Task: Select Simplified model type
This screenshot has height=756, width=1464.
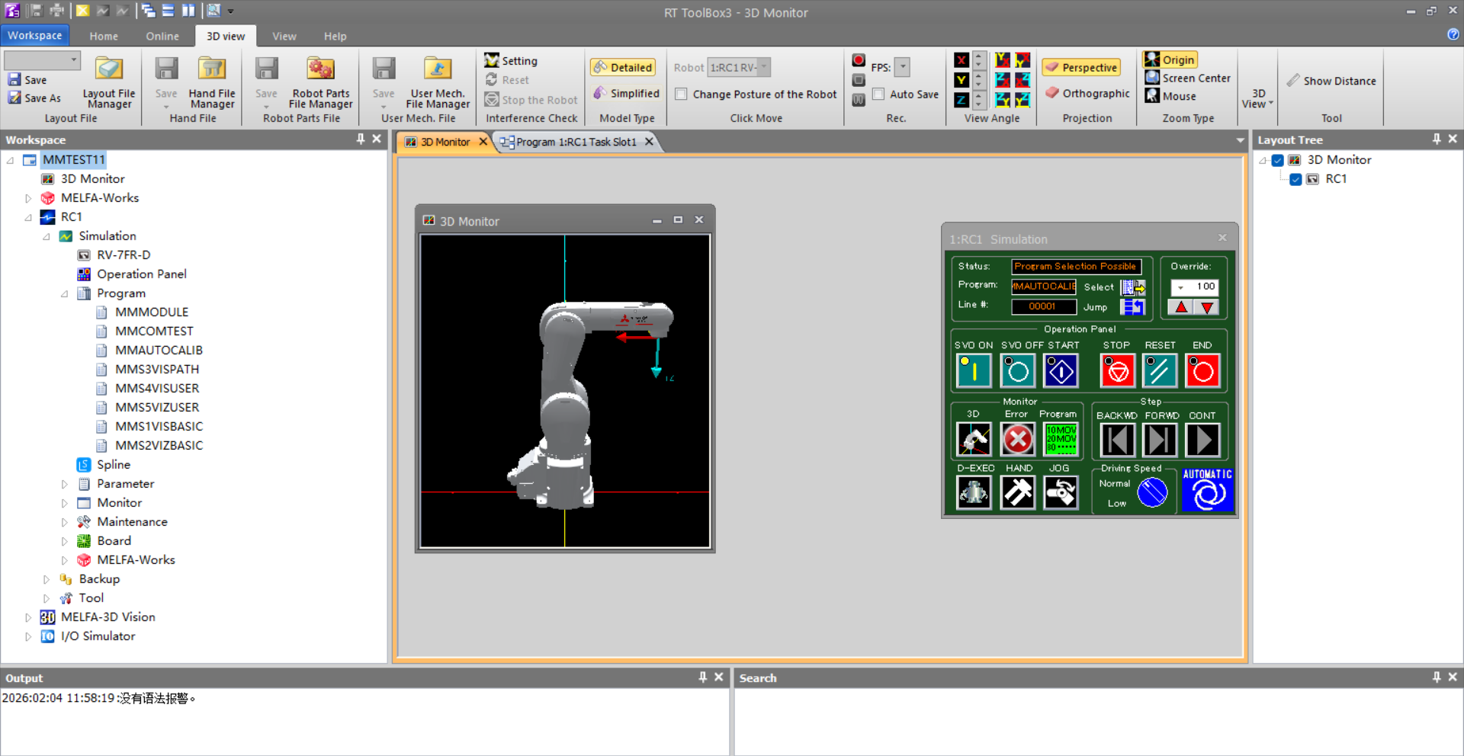Action: pos(626,93)
